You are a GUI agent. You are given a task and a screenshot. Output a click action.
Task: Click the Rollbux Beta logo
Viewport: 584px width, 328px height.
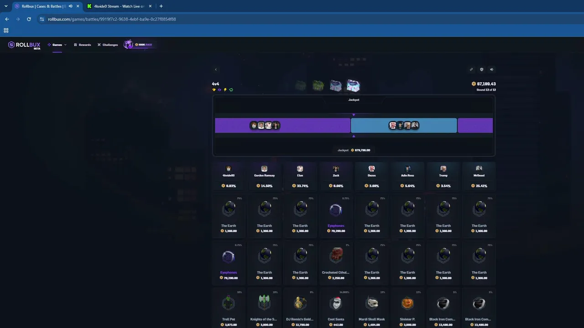coord(24,45)
